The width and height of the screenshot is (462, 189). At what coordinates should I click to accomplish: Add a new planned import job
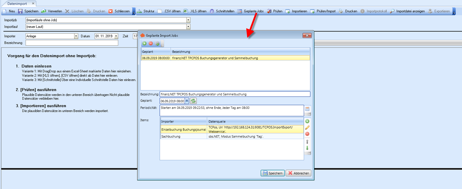[x=144, y=43]
